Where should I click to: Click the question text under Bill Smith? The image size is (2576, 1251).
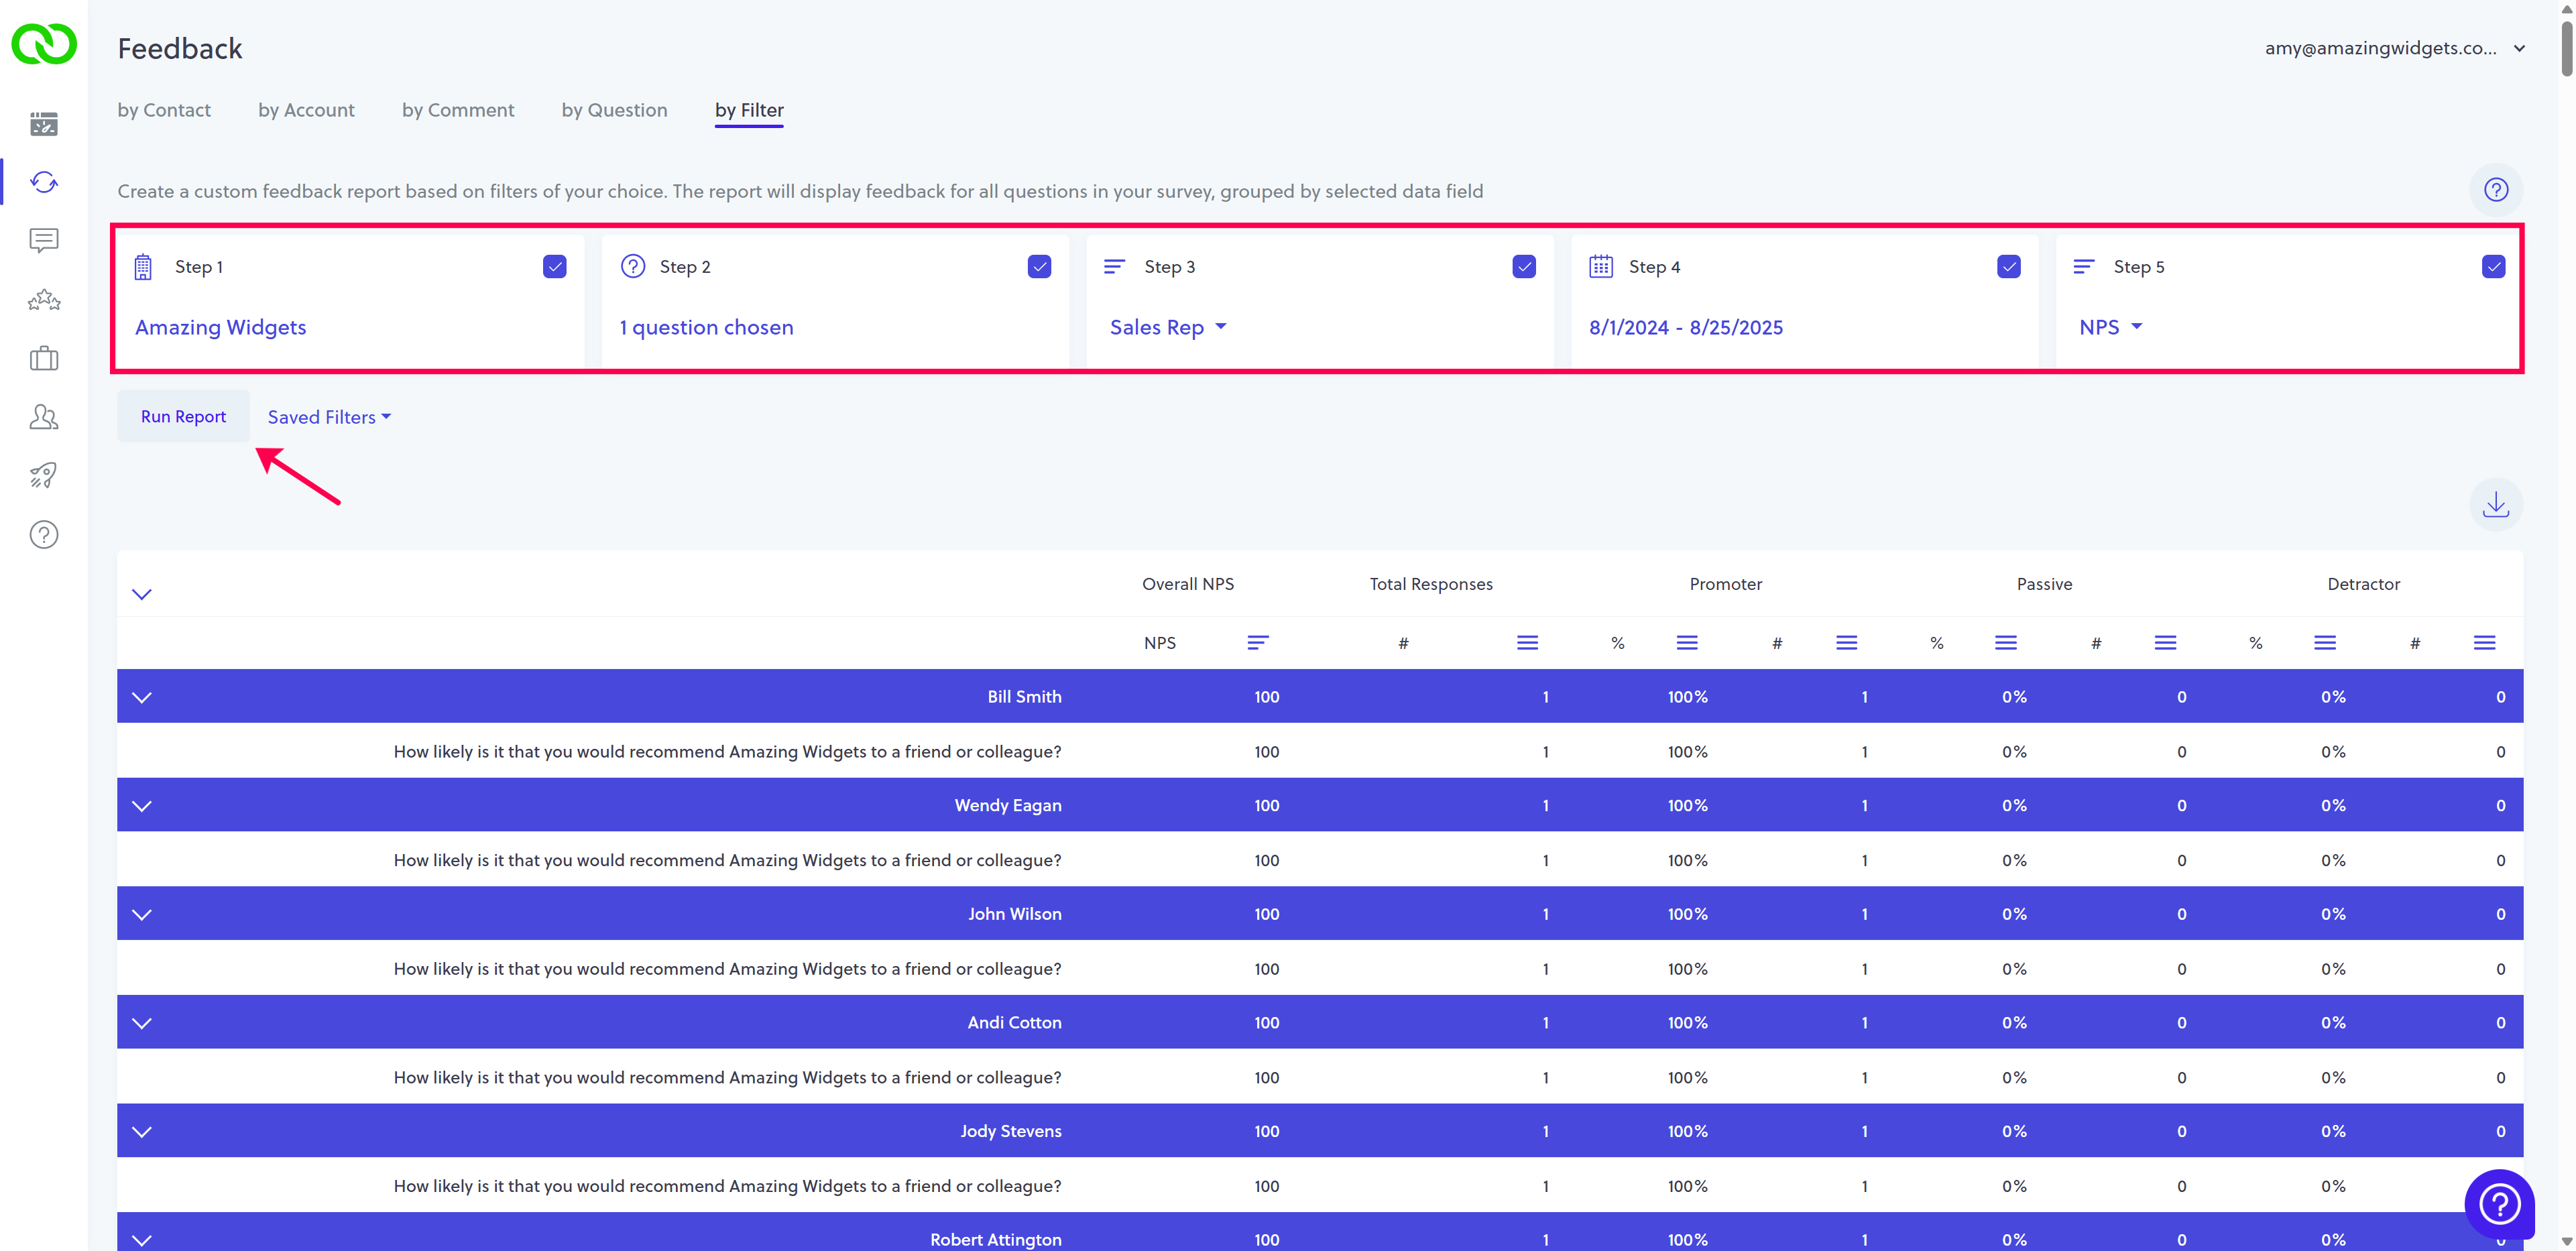(x=727, y=752)
